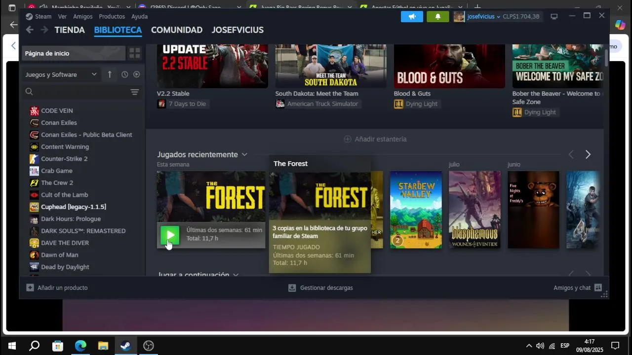This screenshot has height=355, width=632.
Task: Click the Dying Light icon under Blood & Guts
Action: tap(398, 104)
